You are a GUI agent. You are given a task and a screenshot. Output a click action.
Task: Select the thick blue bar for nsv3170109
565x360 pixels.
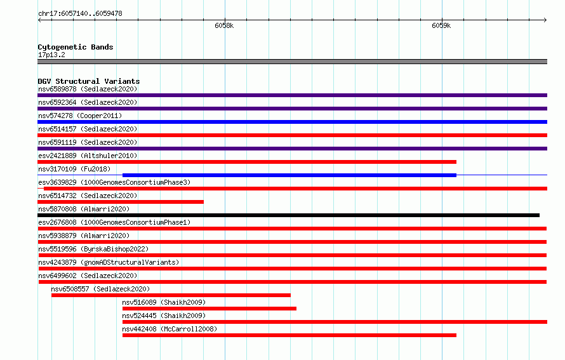coord(289,175)
